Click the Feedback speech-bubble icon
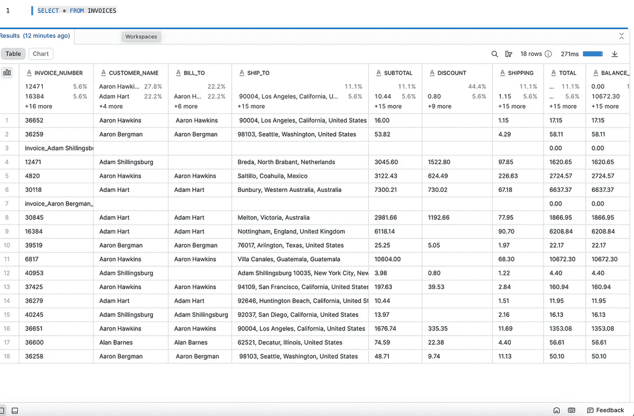 tap(590, 410)
